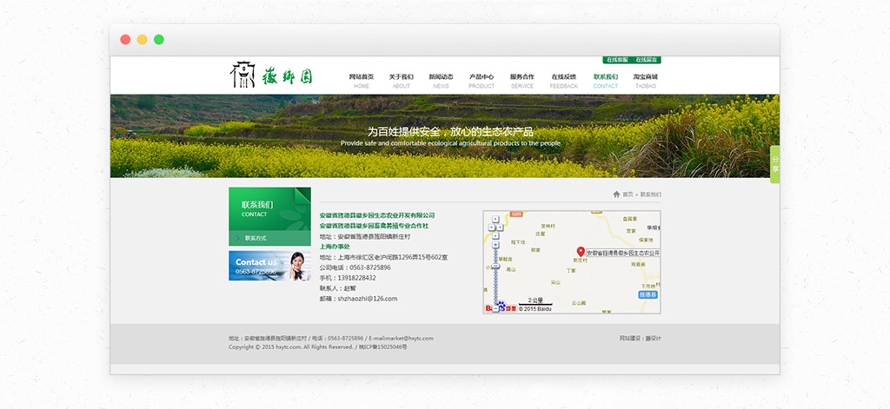
Task: Open the 网站首页 HOME menu item
Action: (362, 81)
